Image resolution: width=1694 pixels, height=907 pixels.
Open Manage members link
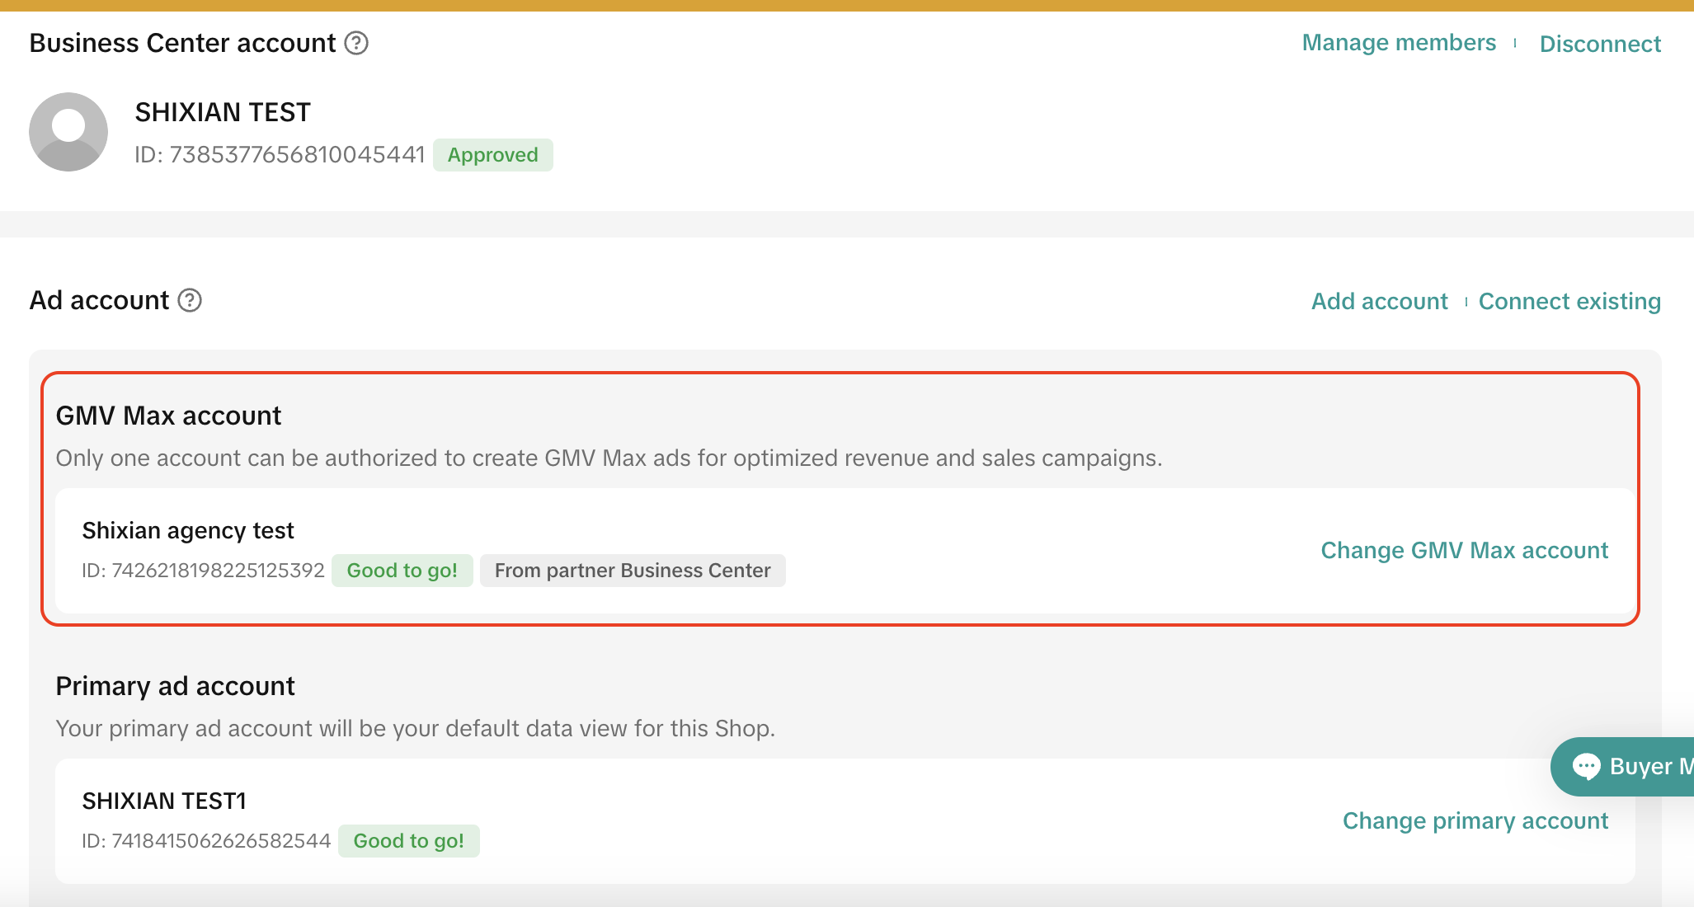[1399, 43]
